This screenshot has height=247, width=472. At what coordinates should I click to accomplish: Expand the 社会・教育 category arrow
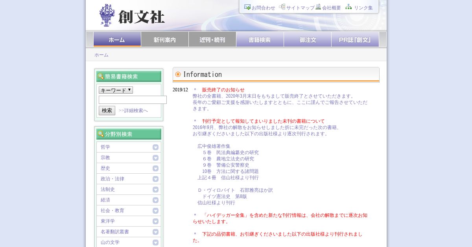pyautogui.click(x=156, y=211)
